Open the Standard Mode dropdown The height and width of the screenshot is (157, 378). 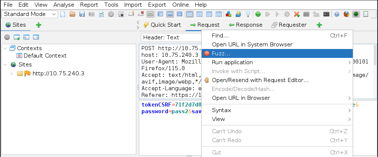coord(30,14)
